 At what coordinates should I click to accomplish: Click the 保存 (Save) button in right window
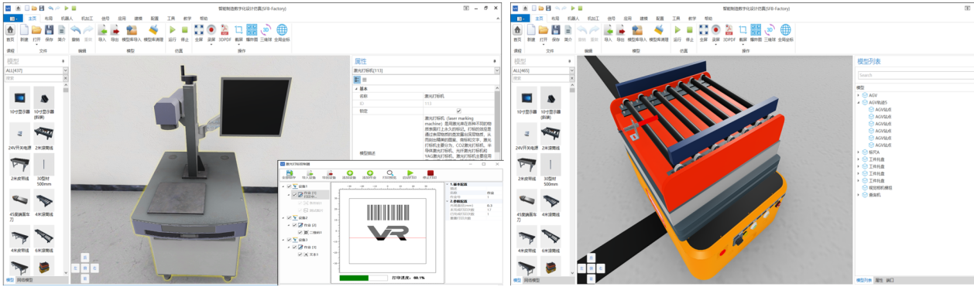coord(557,30)
